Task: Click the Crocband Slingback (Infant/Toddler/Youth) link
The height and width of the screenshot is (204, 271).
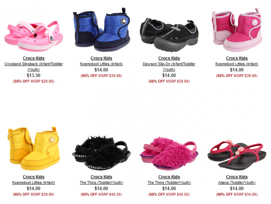Action: [x=34, y=66]
